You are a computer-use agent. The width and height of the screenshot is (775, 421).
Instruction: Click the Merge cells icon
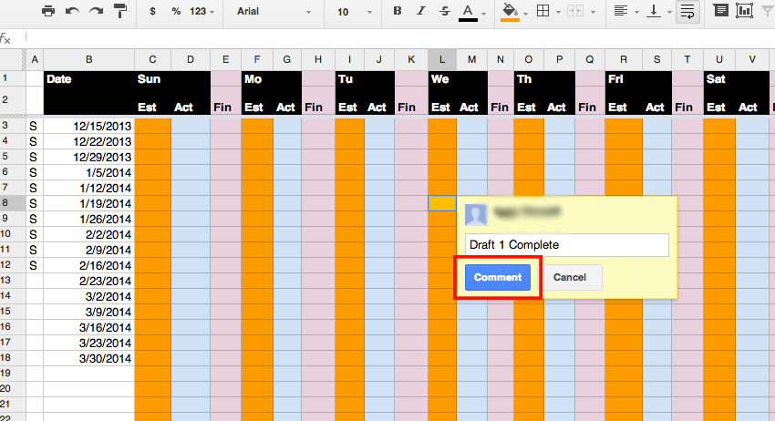pos(575,11)
